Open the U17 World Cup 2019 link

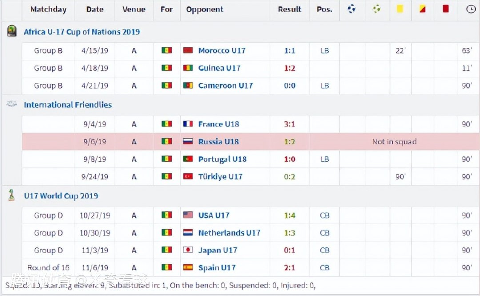(x=61, y=196)
